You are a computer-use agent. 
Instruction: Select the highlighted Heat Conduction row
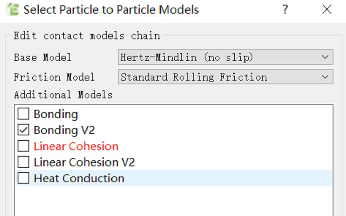click(x=174, y=178)
